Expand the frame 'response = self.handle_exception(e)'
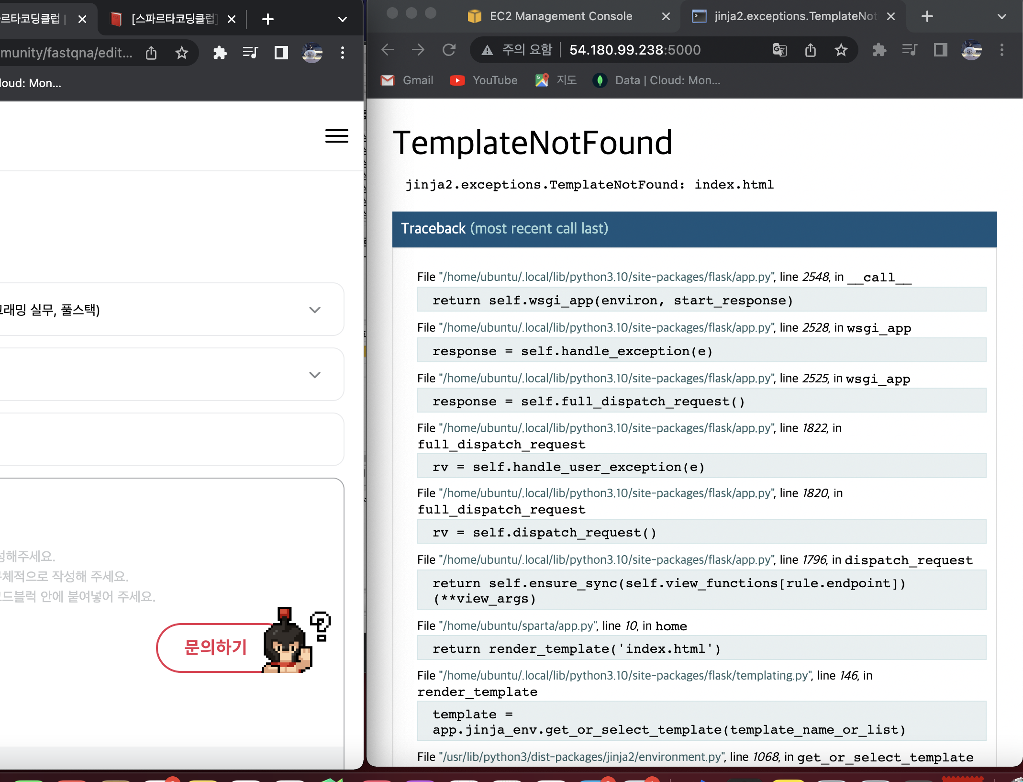Screen dimensions: 1023x782 click(701, 350)
